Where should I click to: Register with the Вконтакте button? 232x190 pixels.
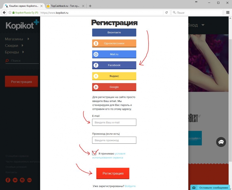pyautogui.click(x=114, y=32)
